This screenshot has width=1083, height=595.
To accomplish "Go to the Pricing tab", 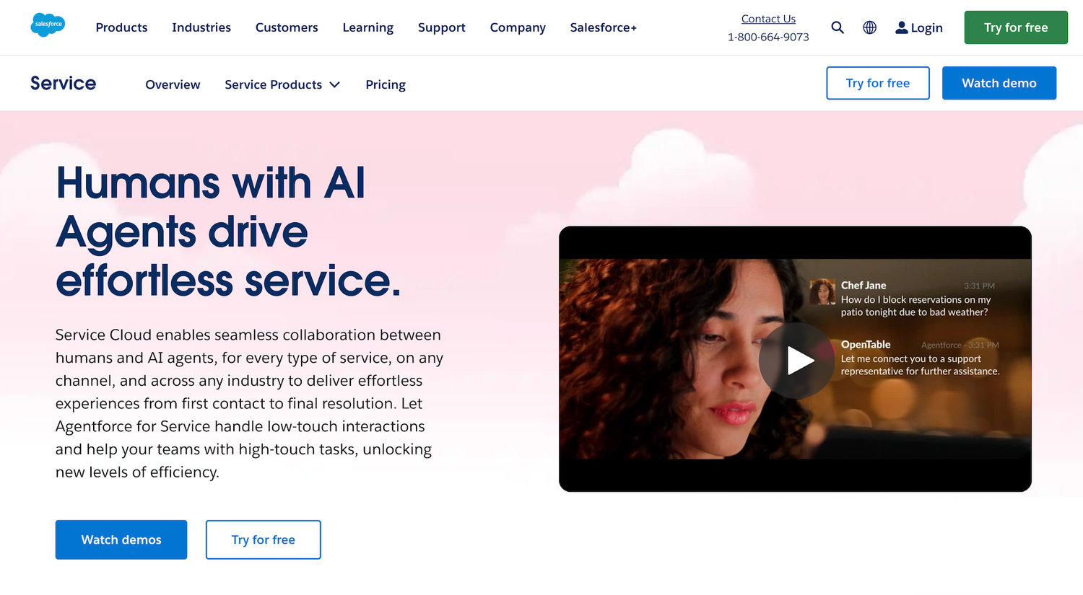I will point(386,84).
